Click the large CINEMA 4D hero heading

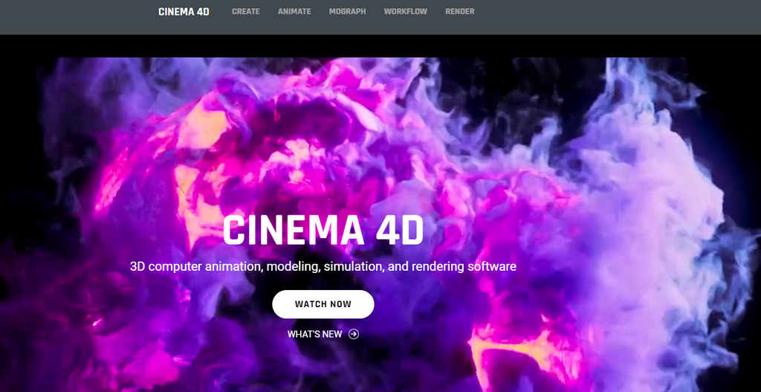click(x=323, y=231)
